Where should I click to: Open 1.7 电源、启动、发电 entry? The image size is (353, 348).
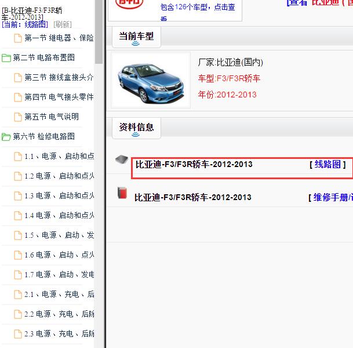coord(59,274)
